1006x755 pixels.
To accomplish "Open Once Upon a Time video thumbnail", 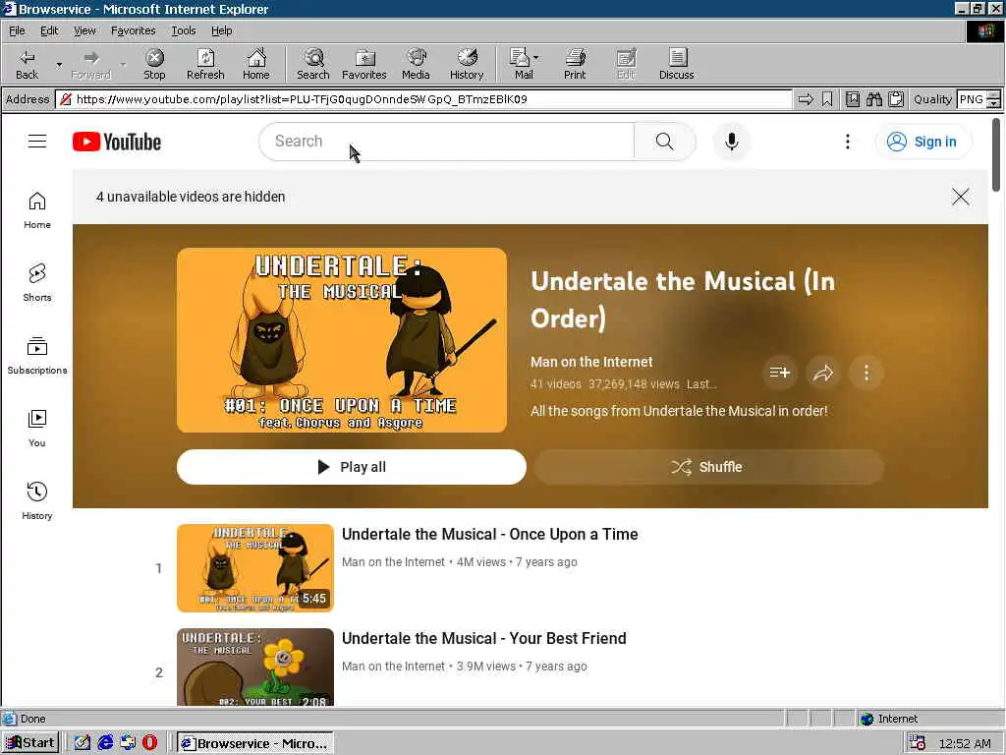I will coord(255,568).
